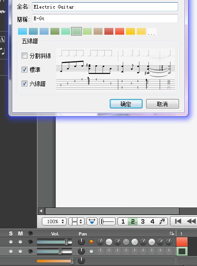
Task: Hide the red track with eye icon
Action: point(30,242)
